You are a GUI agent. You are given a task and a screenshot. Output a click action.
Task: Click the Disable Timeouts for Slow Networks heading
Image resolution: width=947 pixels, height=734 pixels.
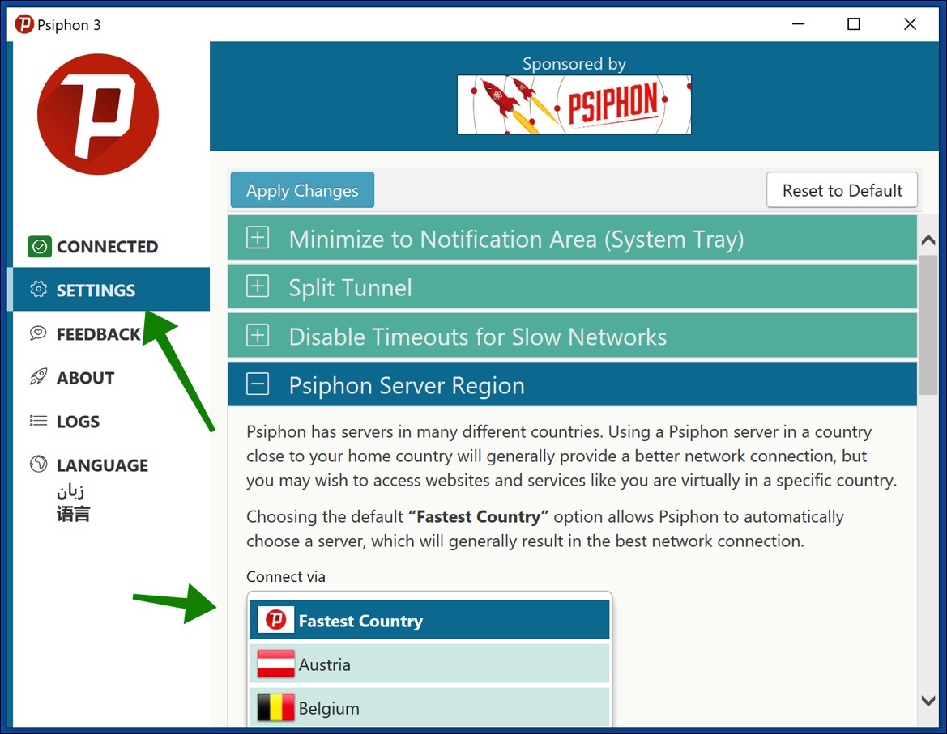478,337
